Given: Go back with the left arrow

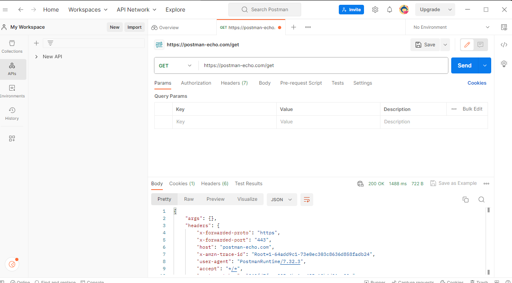Looking at the screenshot, I should (x=21, y=10).
